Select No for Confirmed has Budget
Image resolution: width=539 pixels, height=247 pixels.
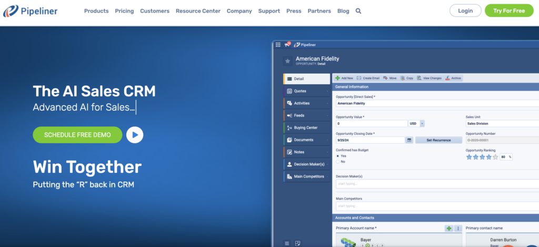point(338,161)
